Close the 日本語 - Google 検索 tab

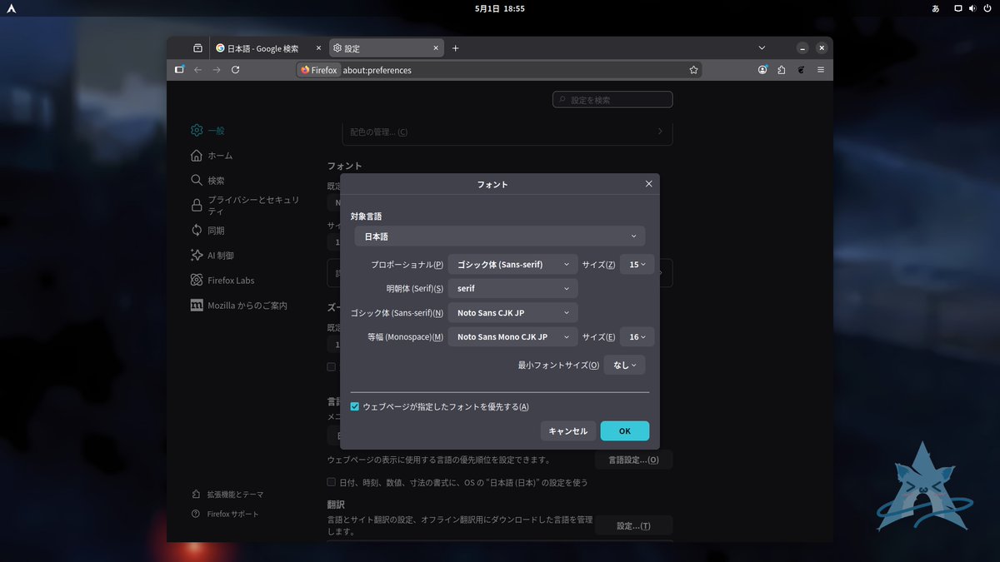(x=318, y=48)
